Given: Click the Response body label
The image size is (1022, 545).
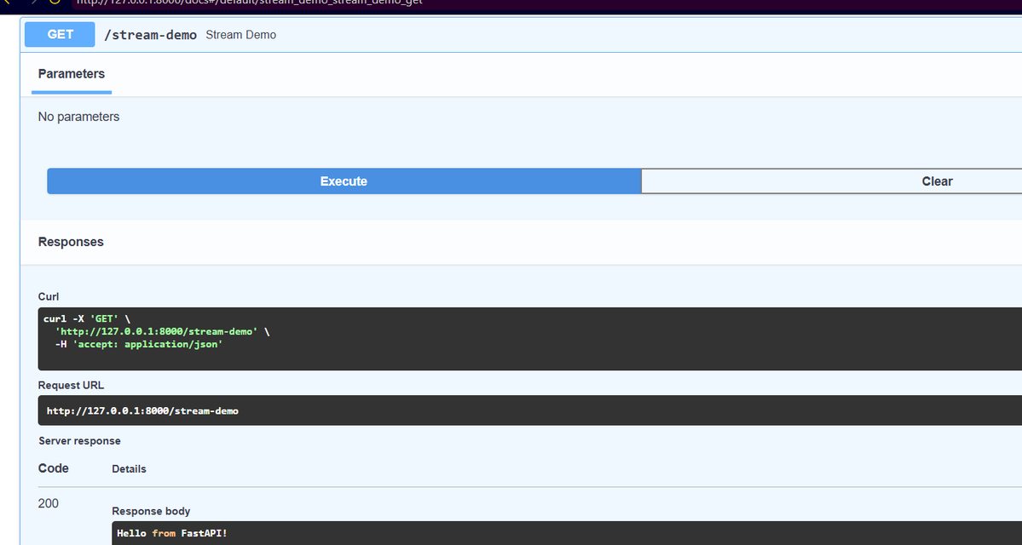Looking at the screenshot, I should click(x=151, y=511).
